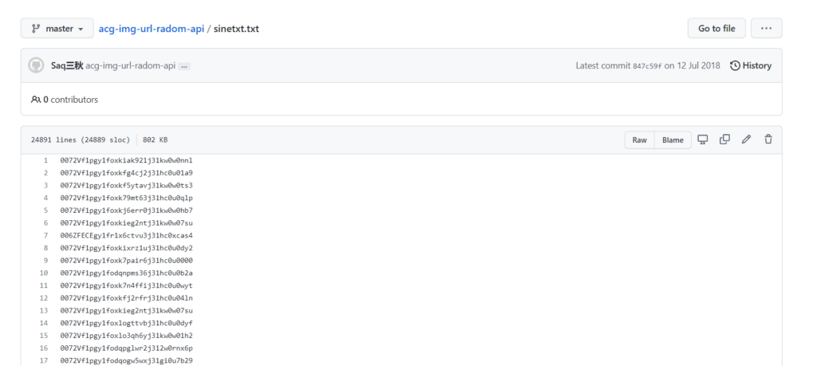The width and height of the screenshot is (817, 366).
Task: Click the Blame button
Action: coord(673,140)
